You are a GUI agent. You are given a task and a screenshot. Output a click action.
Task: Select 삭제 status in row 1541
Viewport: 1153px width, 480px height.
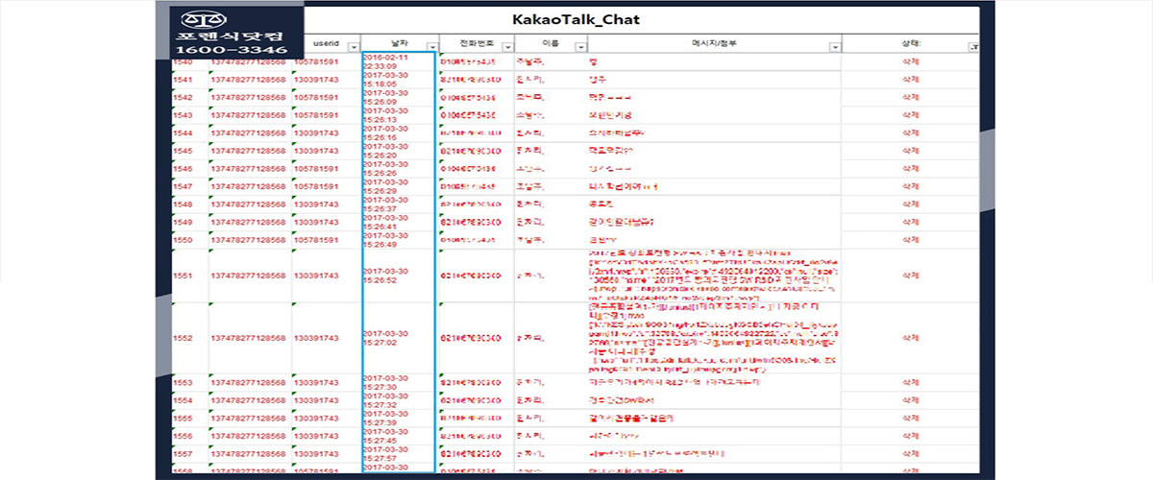click(x=911, y=80)
